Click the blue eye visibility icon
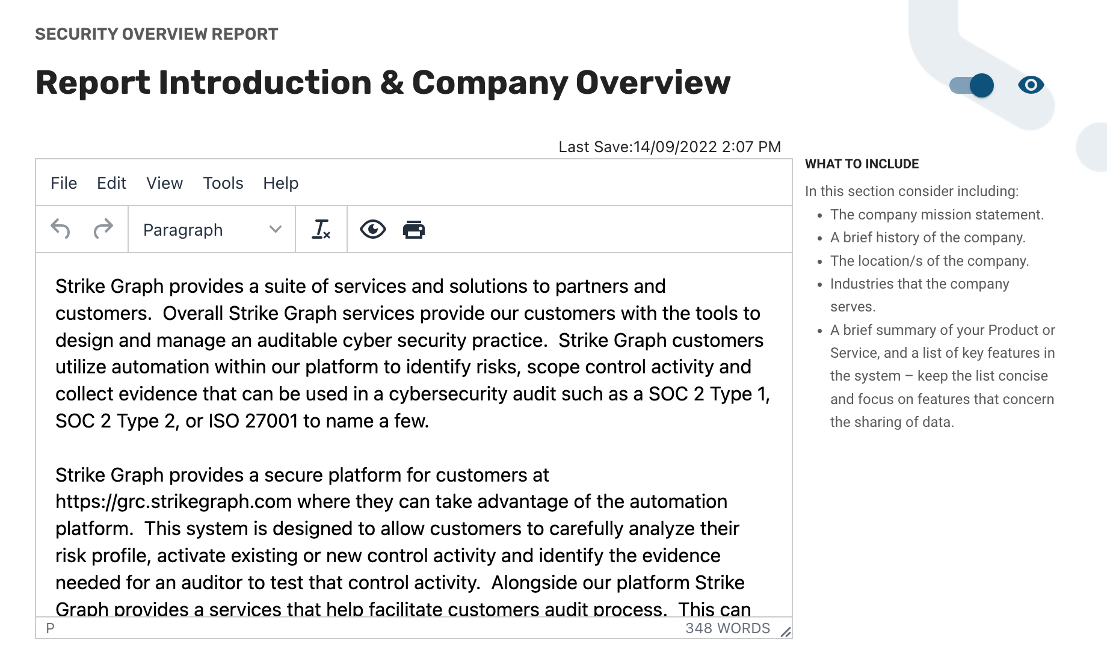 click(x=1031, y=85)
